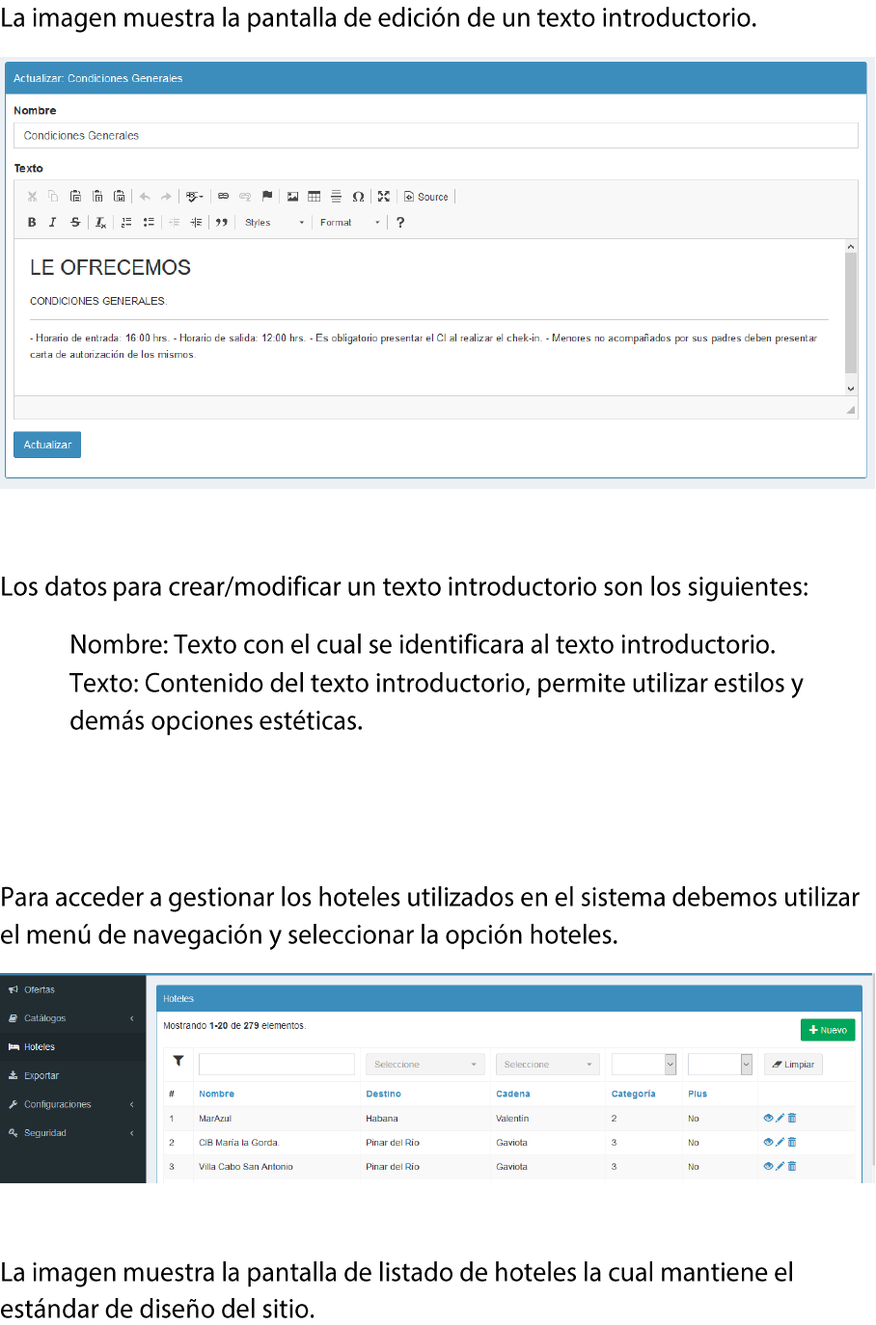The image size is (876, 1325).
Task: Open the Format dropdown
Action: tap(349, 223)
